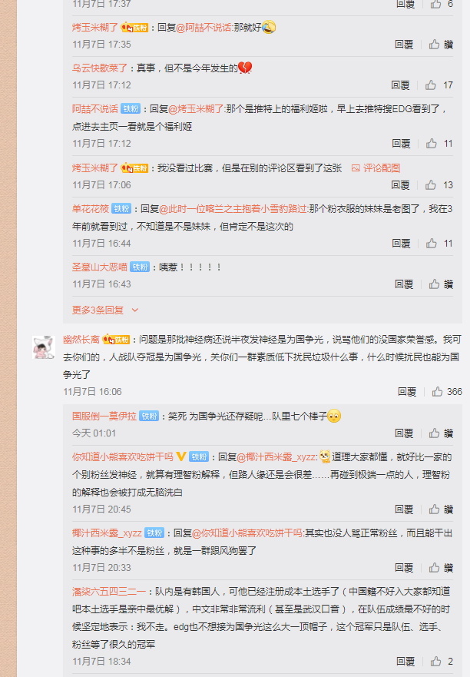Click thumbs-up on 圣墓山大恶喵's comment
This screenshot has height=677, width=470.
(x=434, y=284)
